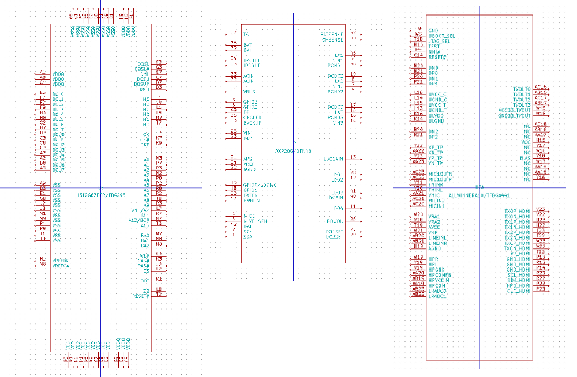The image size is (577, 377).
Task: Click the VREFDQ pin label
Action: click(61, 261)
